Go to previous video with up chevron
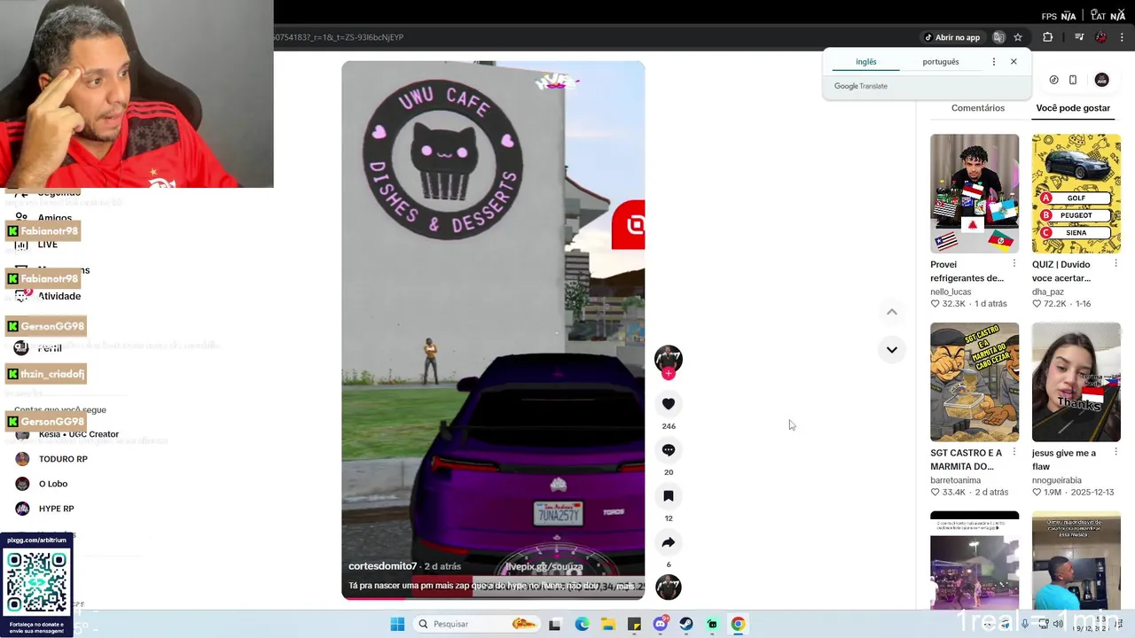1135x638 pixels. 892,312
